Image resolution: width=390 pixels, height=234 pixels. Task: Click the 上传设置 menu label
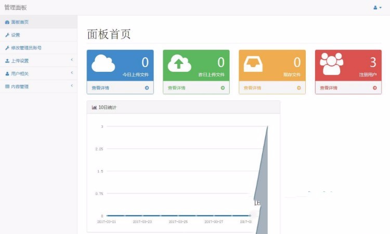click(20, 61)
